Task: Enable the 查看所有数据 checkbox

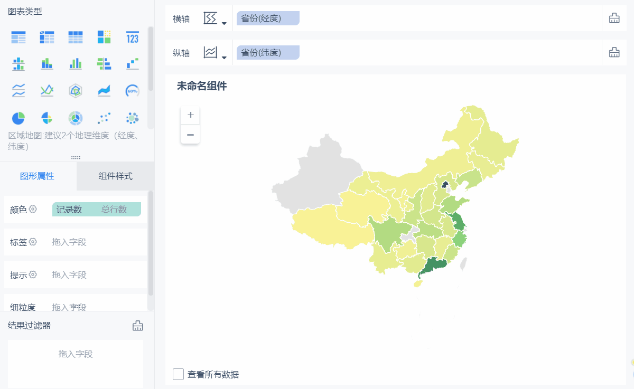Action: pyautogui.click(x=178, y=374)
